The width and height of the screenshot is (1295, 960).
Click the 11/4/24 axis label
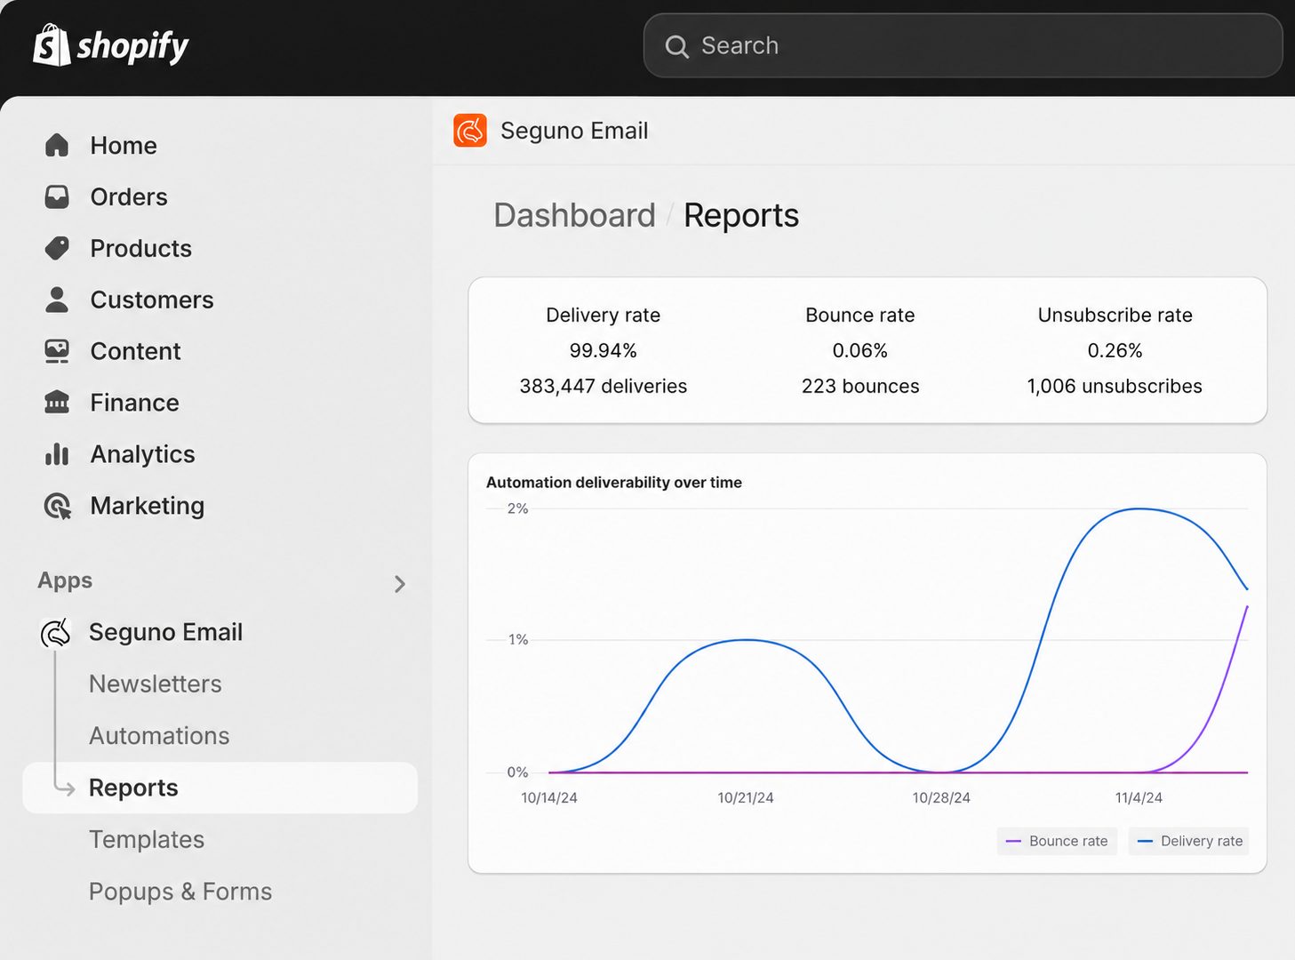[x=1139, y=797]
